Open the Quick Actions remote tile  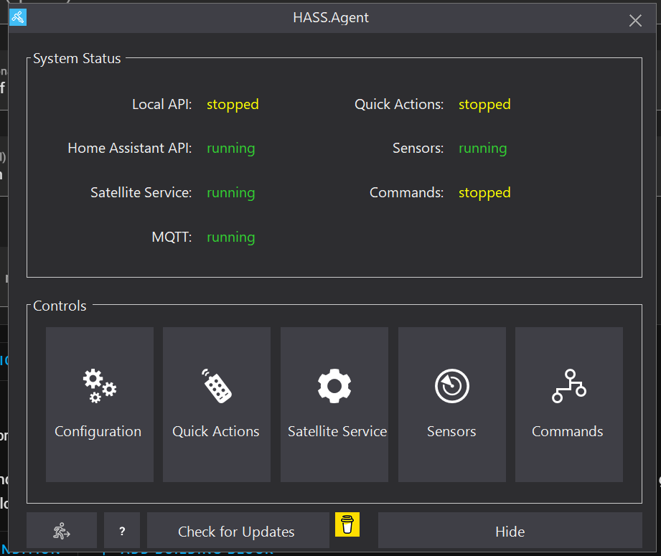click(217, 404)
